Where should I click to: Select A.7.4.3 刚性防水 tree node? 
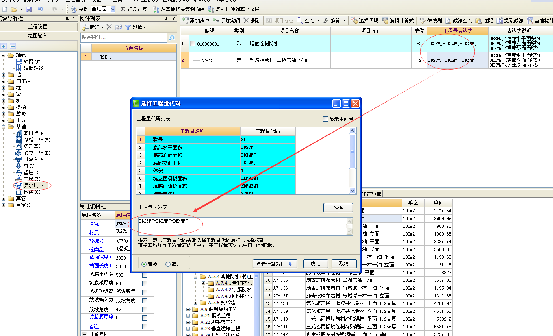pyautogui.click(x=233, y=296)
